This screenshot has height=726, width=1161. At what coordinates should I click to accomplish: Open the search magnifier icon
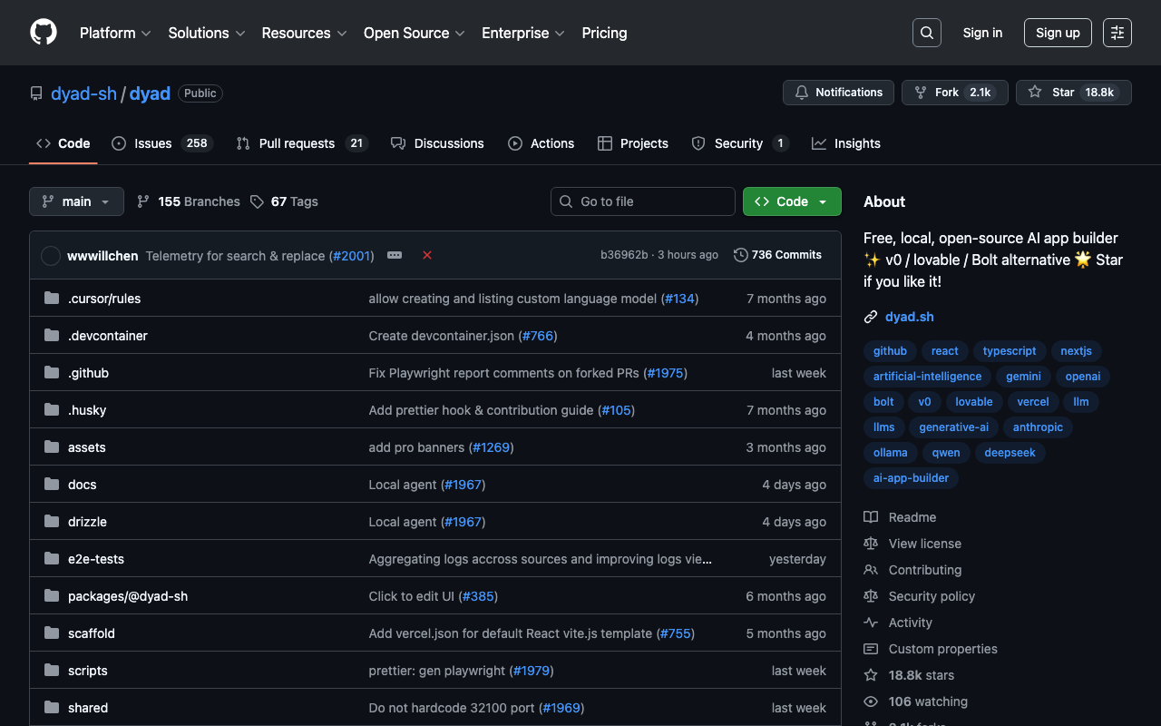[x=926, y=33]
